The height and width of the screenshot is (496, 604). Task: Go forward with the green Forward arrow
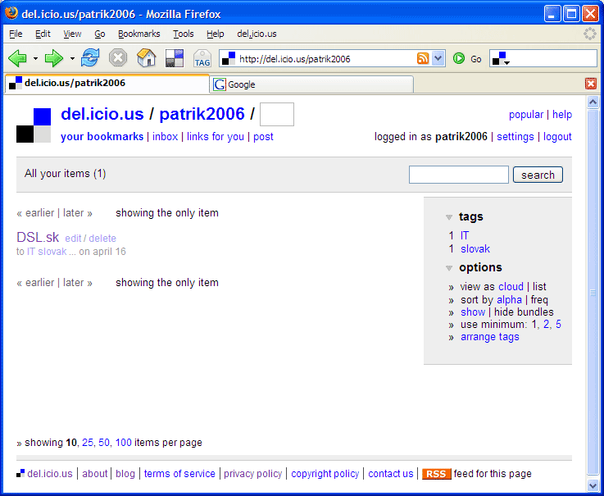[54, 58]
